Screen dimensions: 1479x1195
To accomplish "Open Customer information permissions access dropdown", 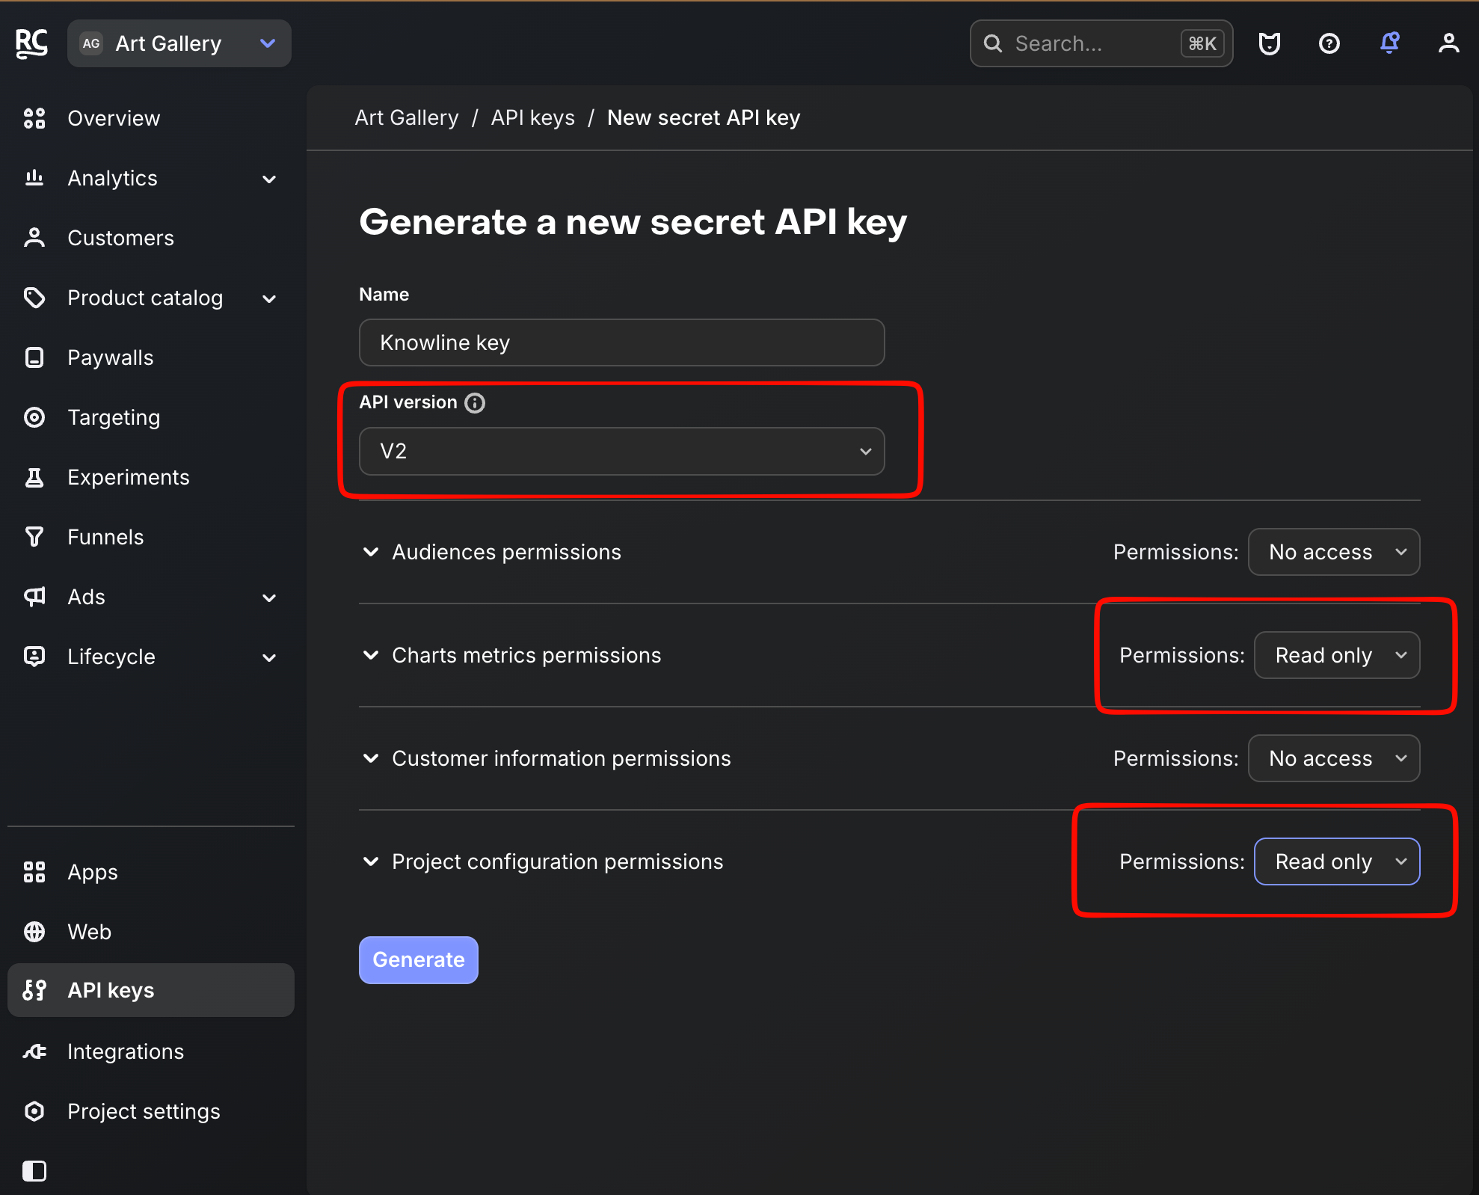I will [1334, 758].
